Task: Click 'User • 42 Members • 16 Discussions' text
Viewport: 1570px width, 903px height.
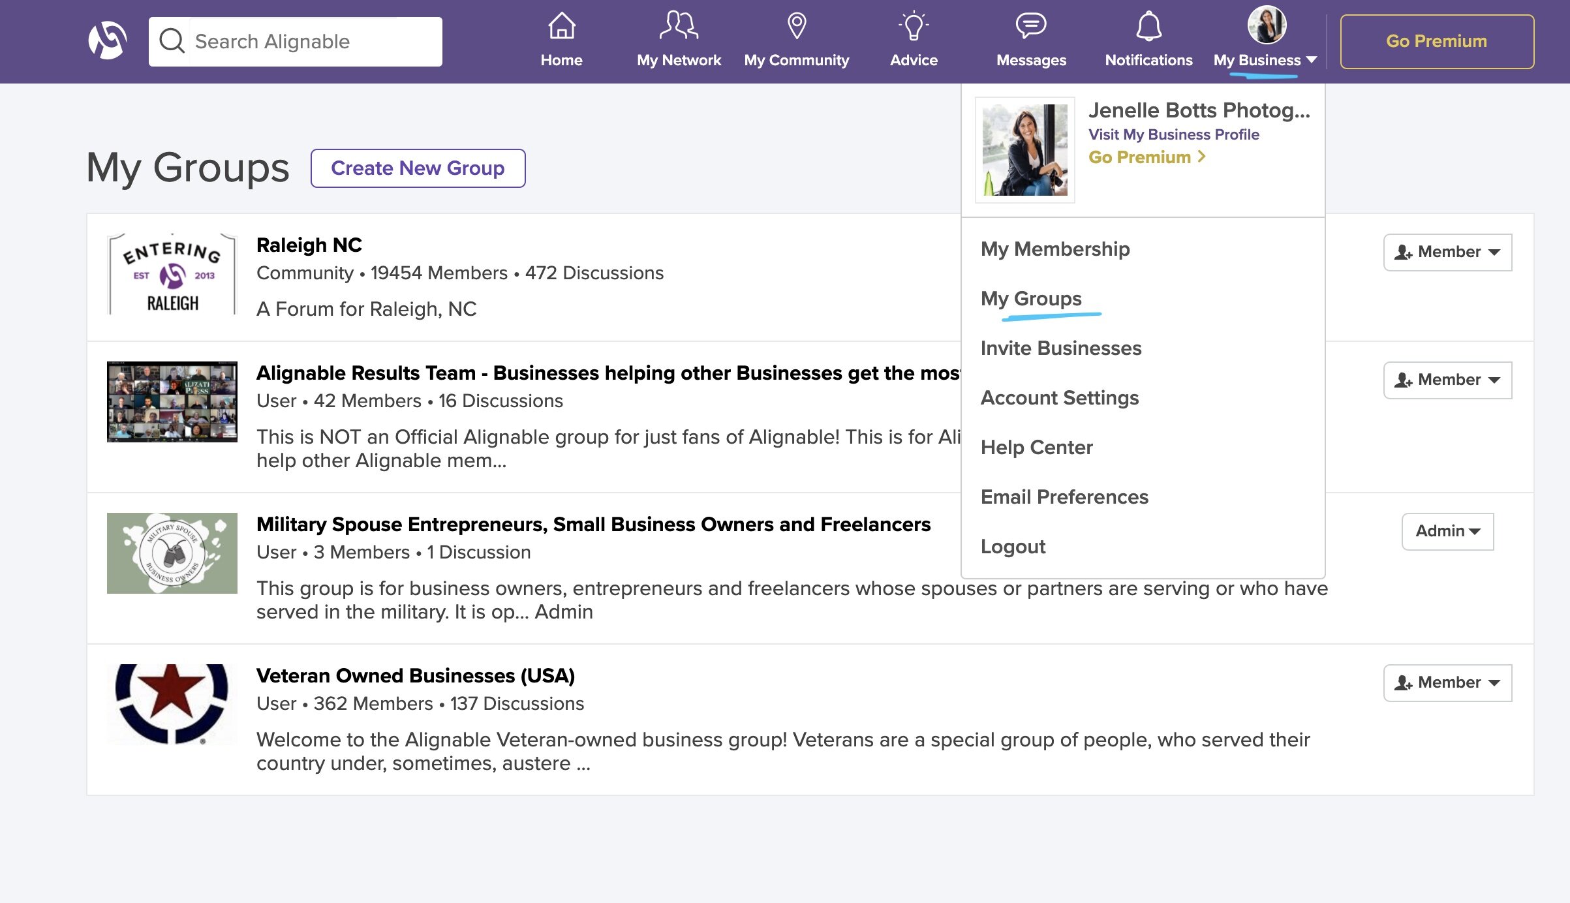Action: (x=410, y=401)
